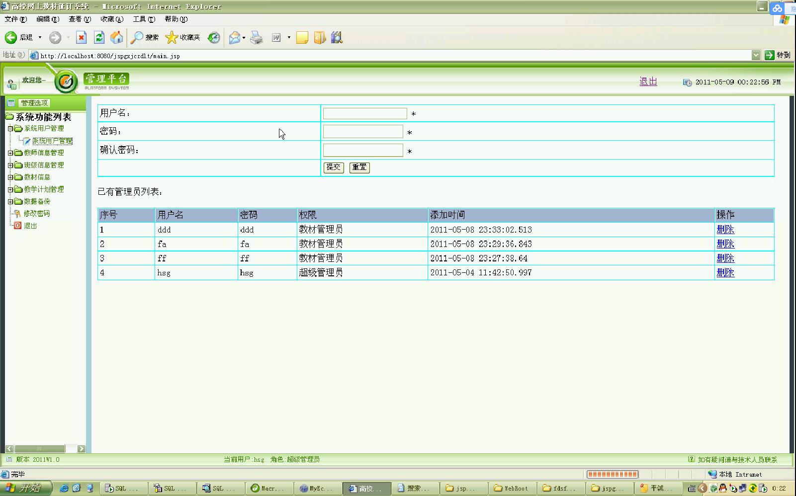Delete user ddd via 删除 link

pos(725,230)
